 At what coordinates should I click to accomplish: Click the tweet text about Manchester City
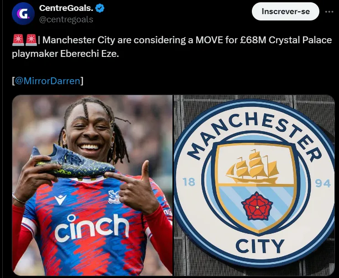(x=172, y=47)
